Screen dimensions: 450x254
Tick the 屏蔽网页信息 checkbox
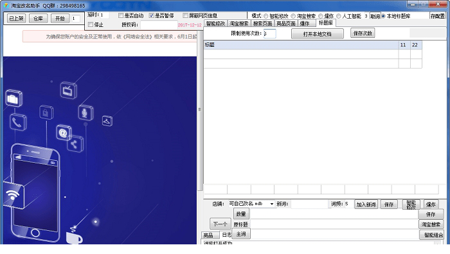185,15
